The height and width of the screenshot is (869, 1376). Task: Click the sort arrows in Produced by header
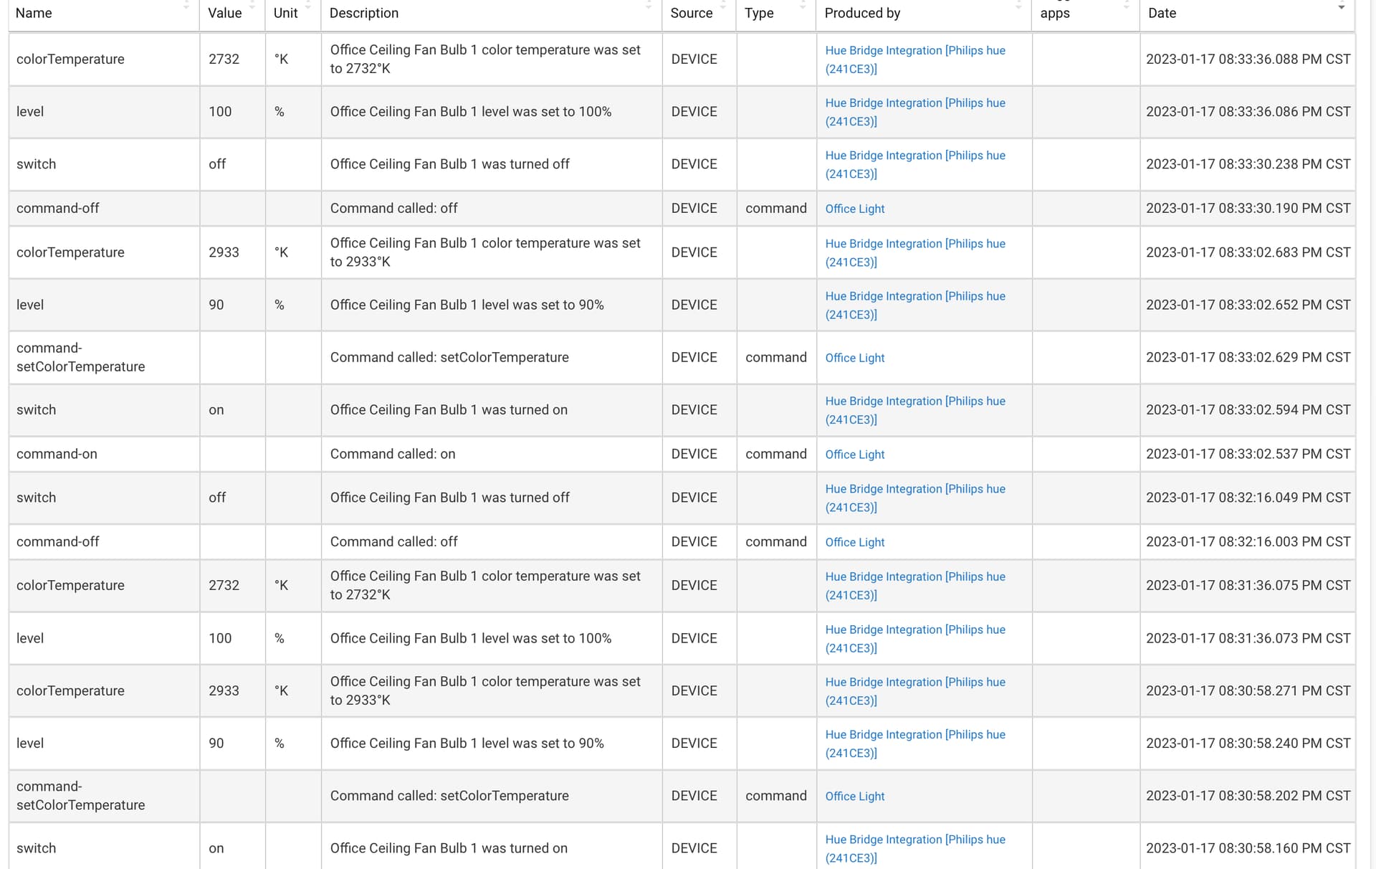[1018, 6]
